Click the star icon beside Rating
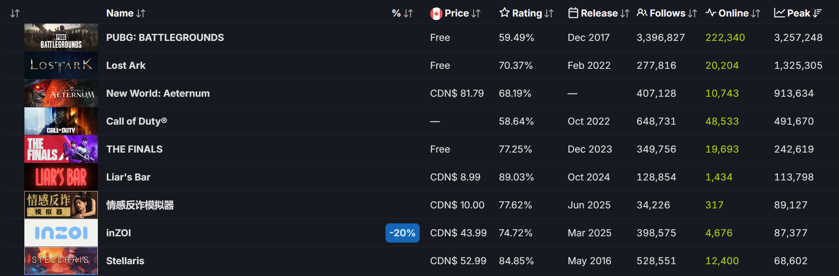Viewport: 839px width, 276px height. pyautogui.click(x=504, y=13)
